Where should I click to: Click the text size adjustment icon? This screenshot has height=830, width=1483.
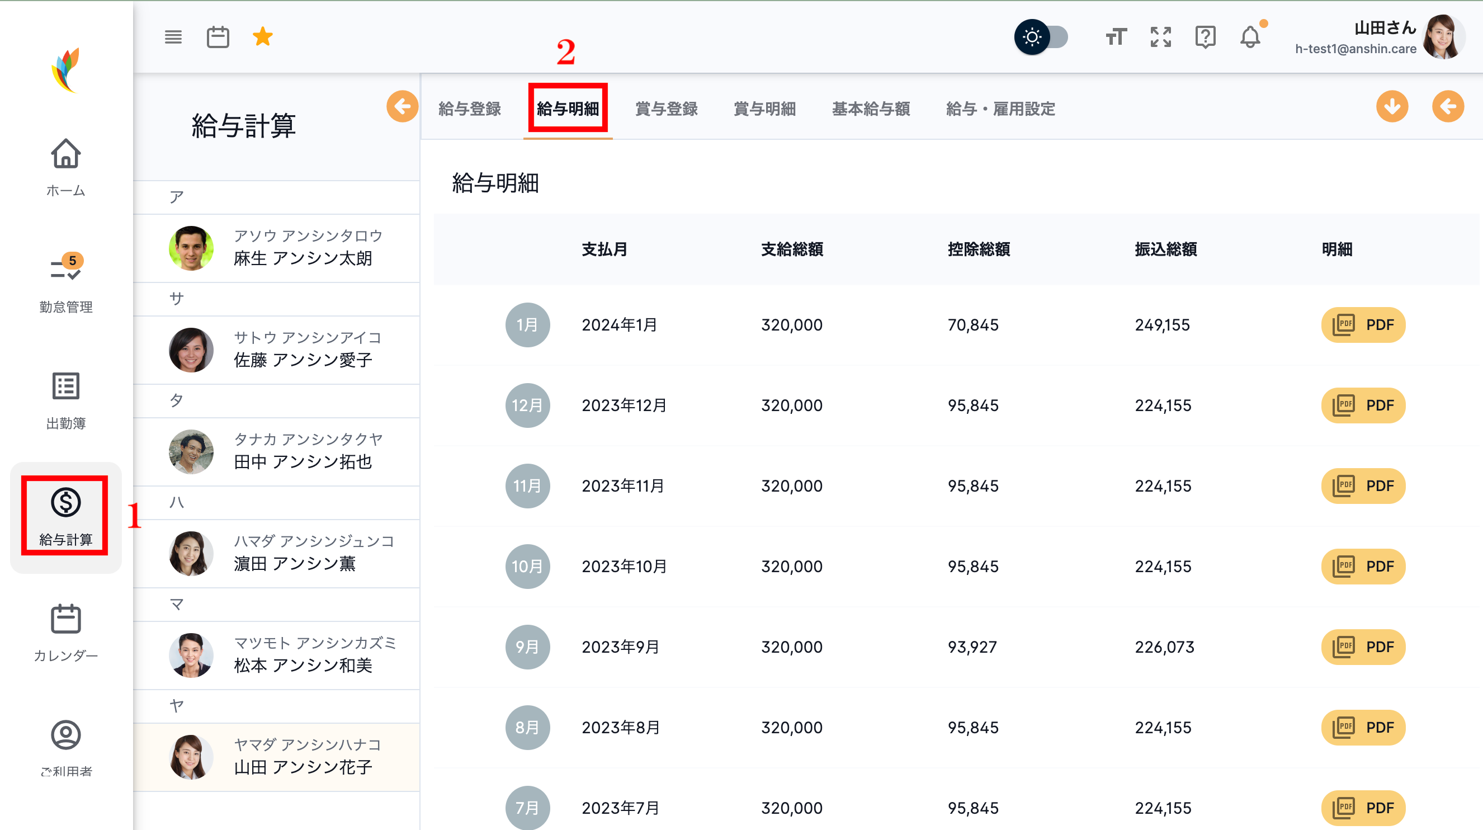tap(1116, 36)
